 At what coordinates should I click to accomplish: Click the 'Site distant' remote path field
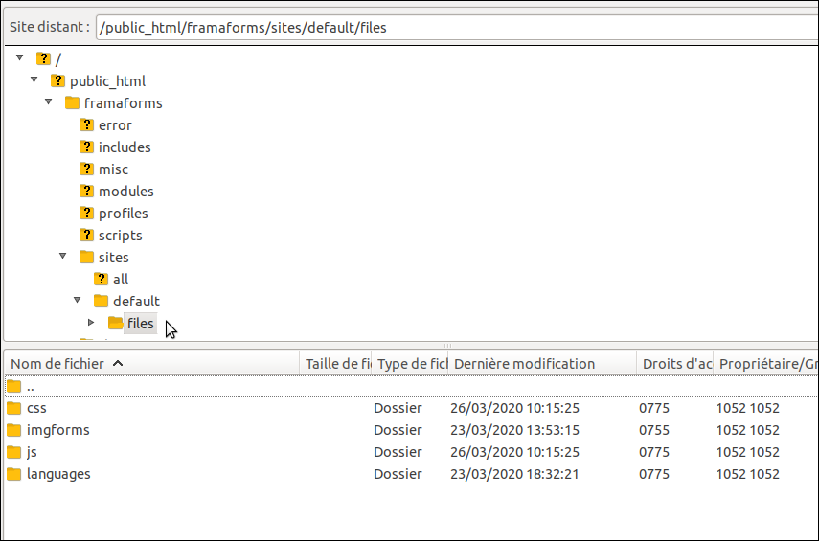point(457,27)
